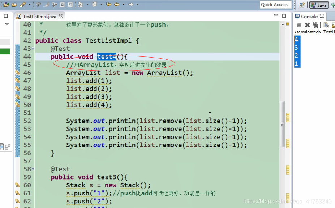
Task: Click the println statement on line 55
Action: coord(156,145)
